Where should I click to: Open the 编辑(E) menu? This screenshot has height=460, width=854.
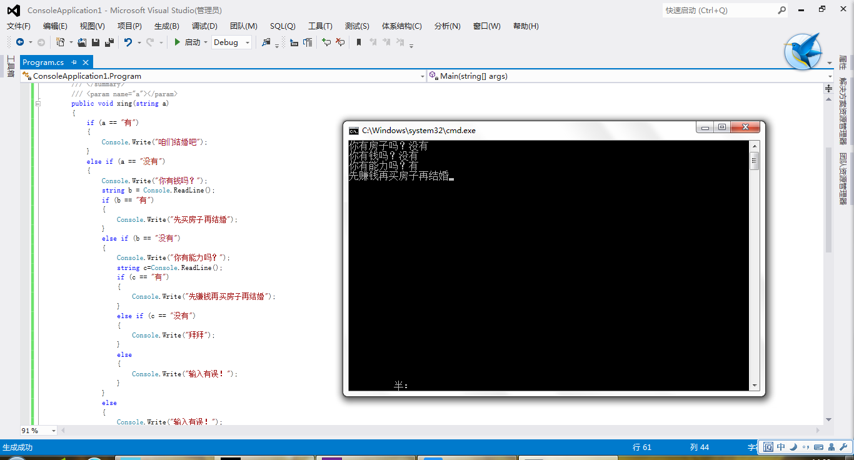click(x=55, y=26)
